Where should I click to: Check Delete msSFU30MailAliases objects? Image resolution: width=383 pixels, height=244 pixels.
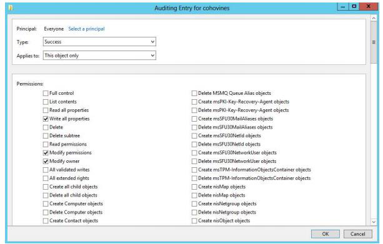tap(194, 127)
